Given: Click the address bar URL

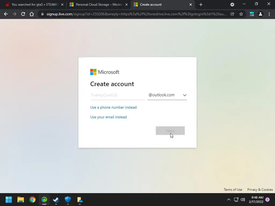Looking at the screenshot, I should [136, 14].
